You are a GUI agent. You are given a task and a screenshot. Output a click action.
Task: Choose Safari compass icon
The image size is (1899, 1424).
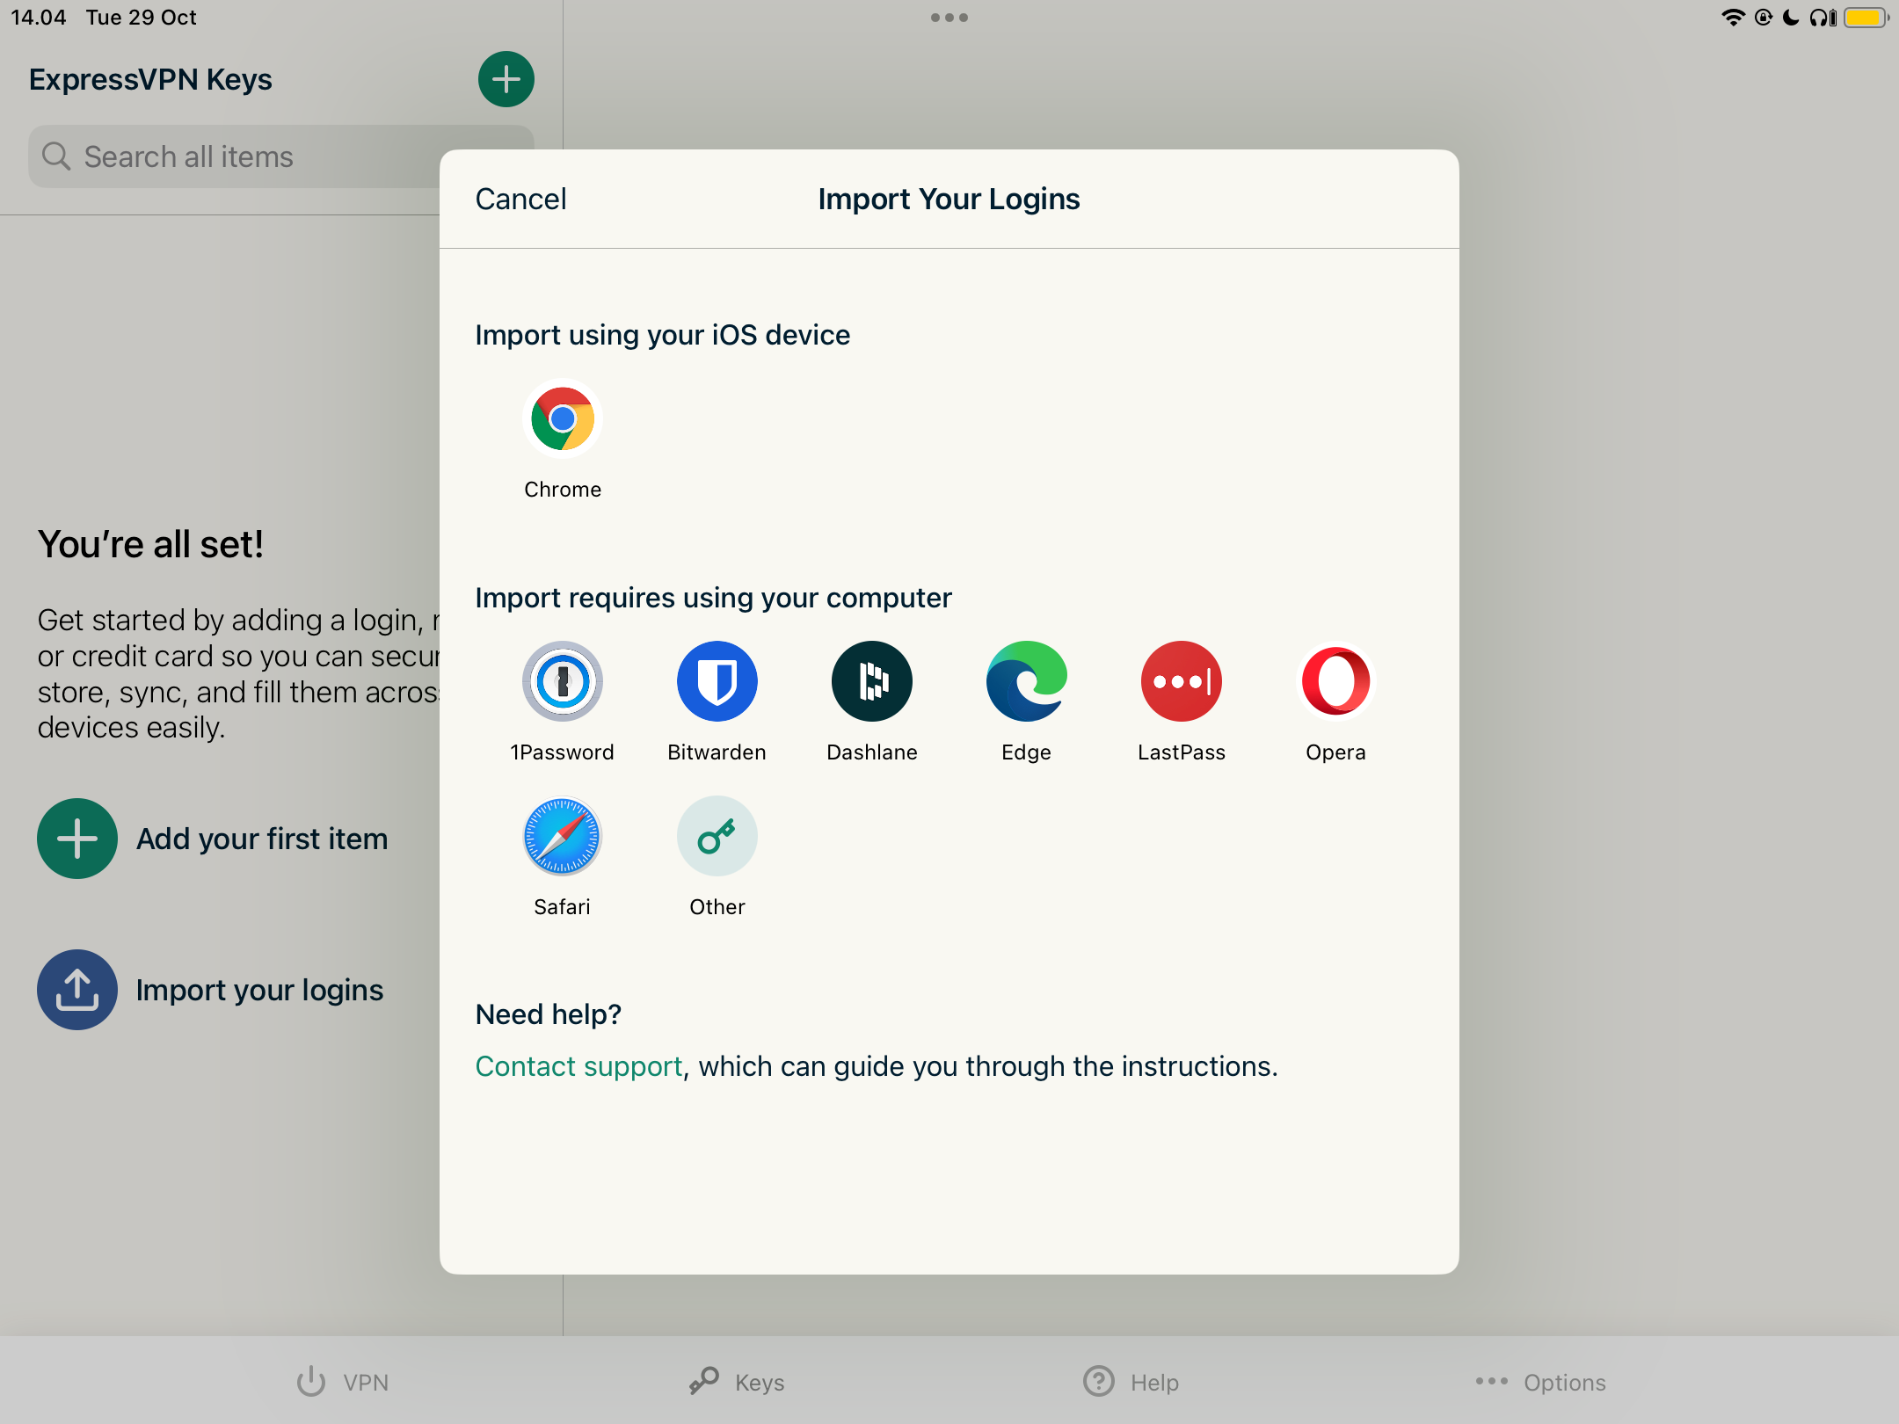point(563,836)
